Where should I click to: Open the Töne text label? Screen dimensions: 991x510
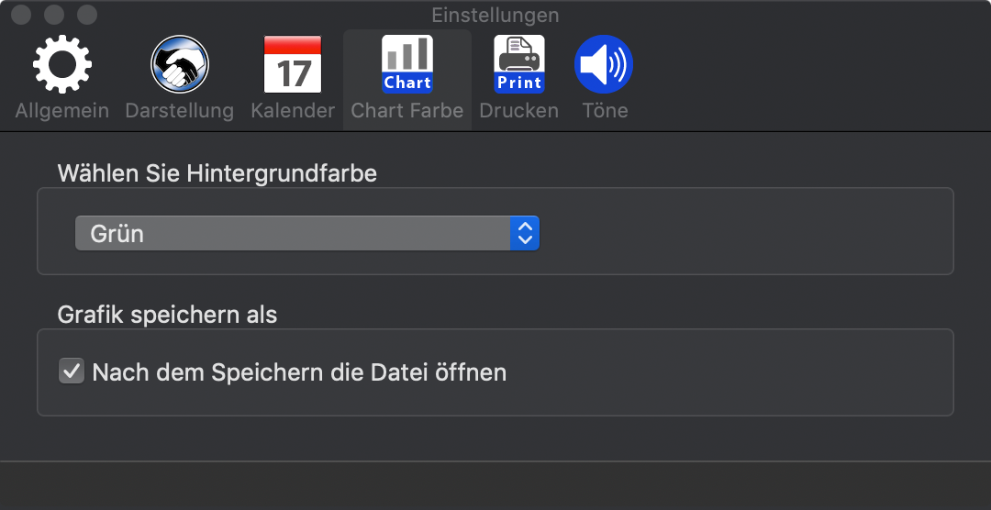pyautogui.click(x=605, y=111)
